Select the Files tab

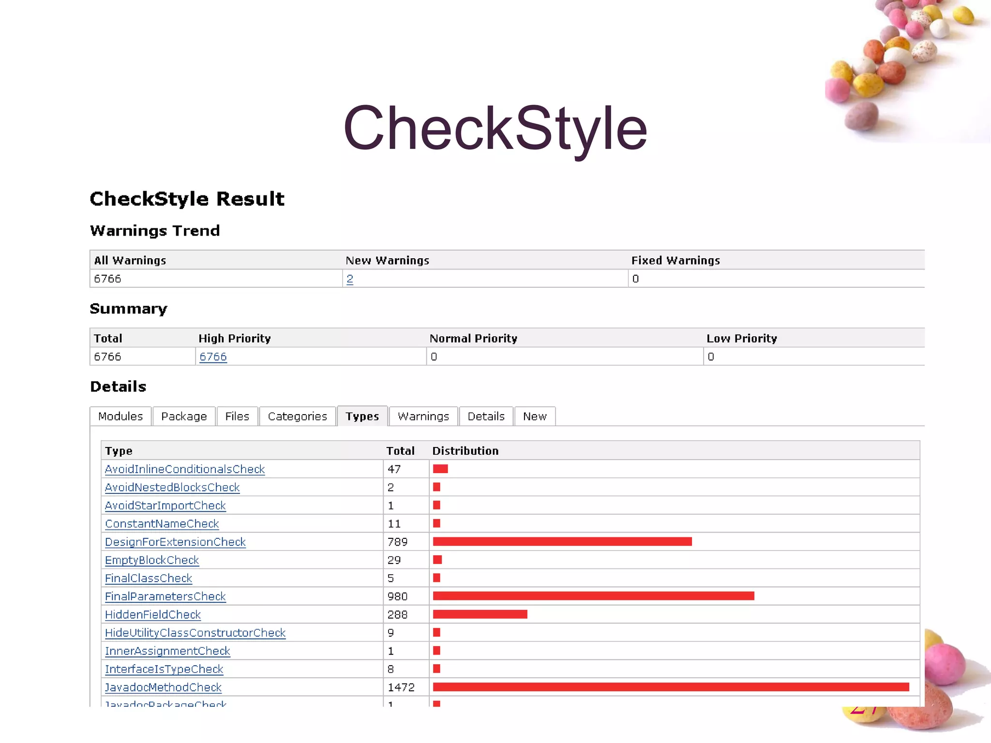coord(237,416)
